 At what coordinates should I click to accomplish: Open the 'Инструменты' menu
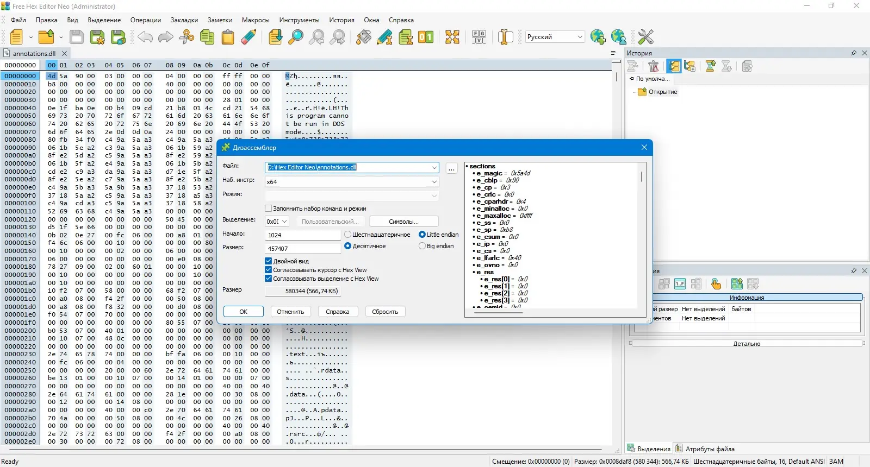299,20
